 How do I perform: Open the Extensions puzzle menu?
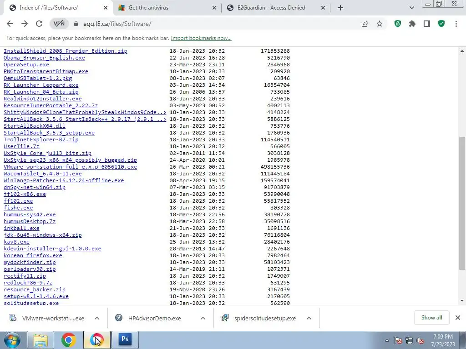(x=412, y=24)
